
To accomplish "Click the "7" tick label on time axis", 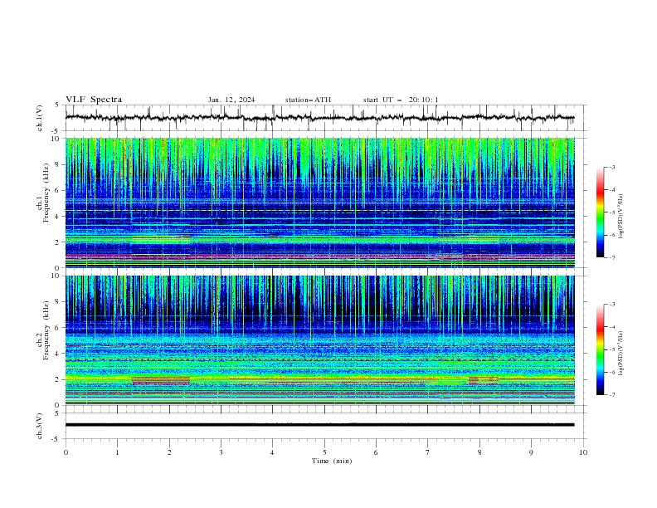I will tap(428, 452).
